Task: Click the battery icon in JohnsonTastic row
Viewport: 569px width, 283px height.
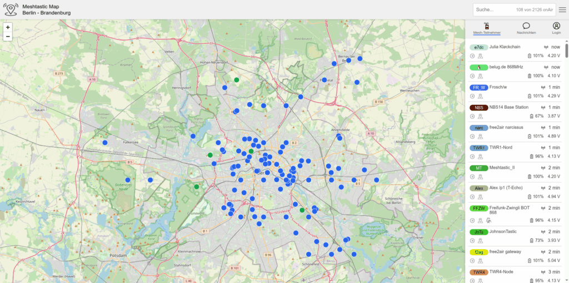Action: (530, 241)
